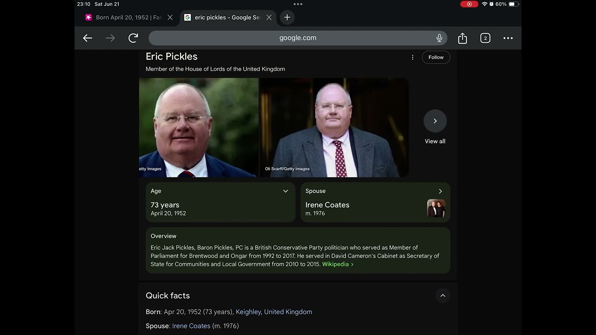596x335 pixels.
Task: Expand the Age card chevron
Action: 285,191
